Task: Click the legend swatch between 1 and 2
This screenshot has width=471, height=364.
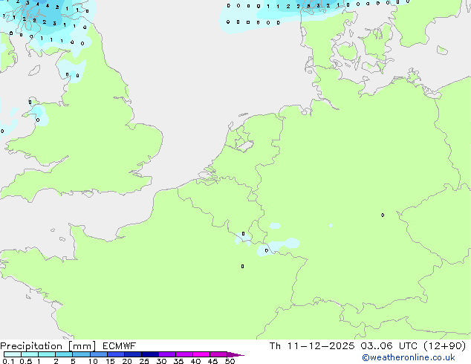Action: 47,354
